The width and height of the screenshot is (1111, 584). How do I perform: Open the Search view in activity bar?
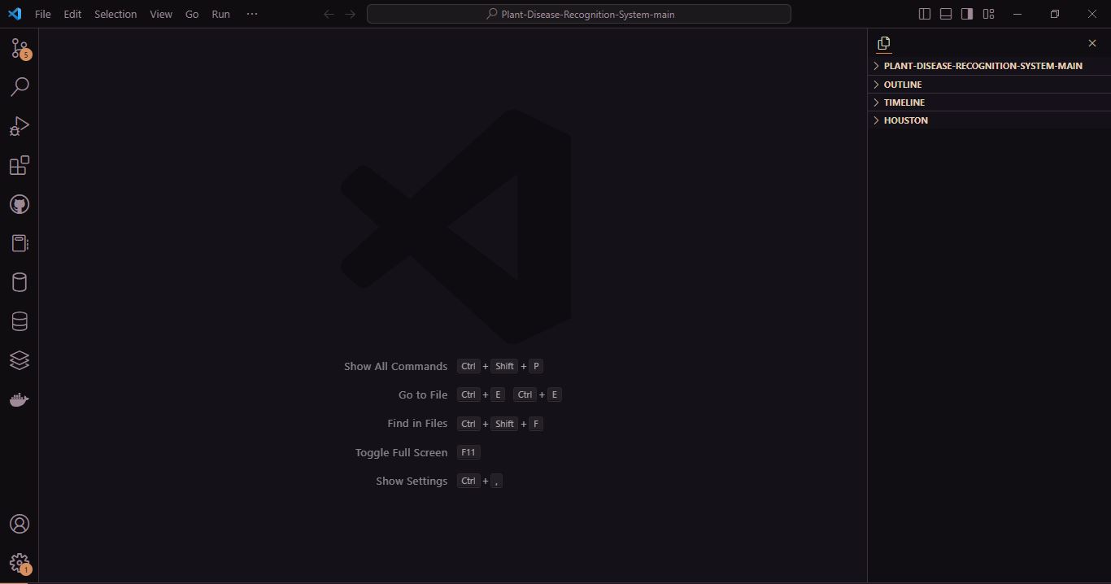click(20, 87)
